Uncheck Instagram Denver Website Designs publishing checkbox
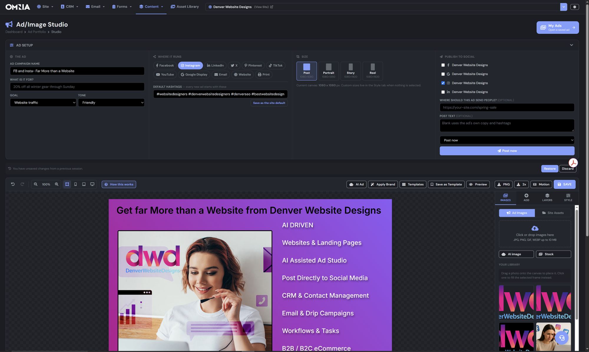Viewport: 589px width, 352px height. click(443, 83)
